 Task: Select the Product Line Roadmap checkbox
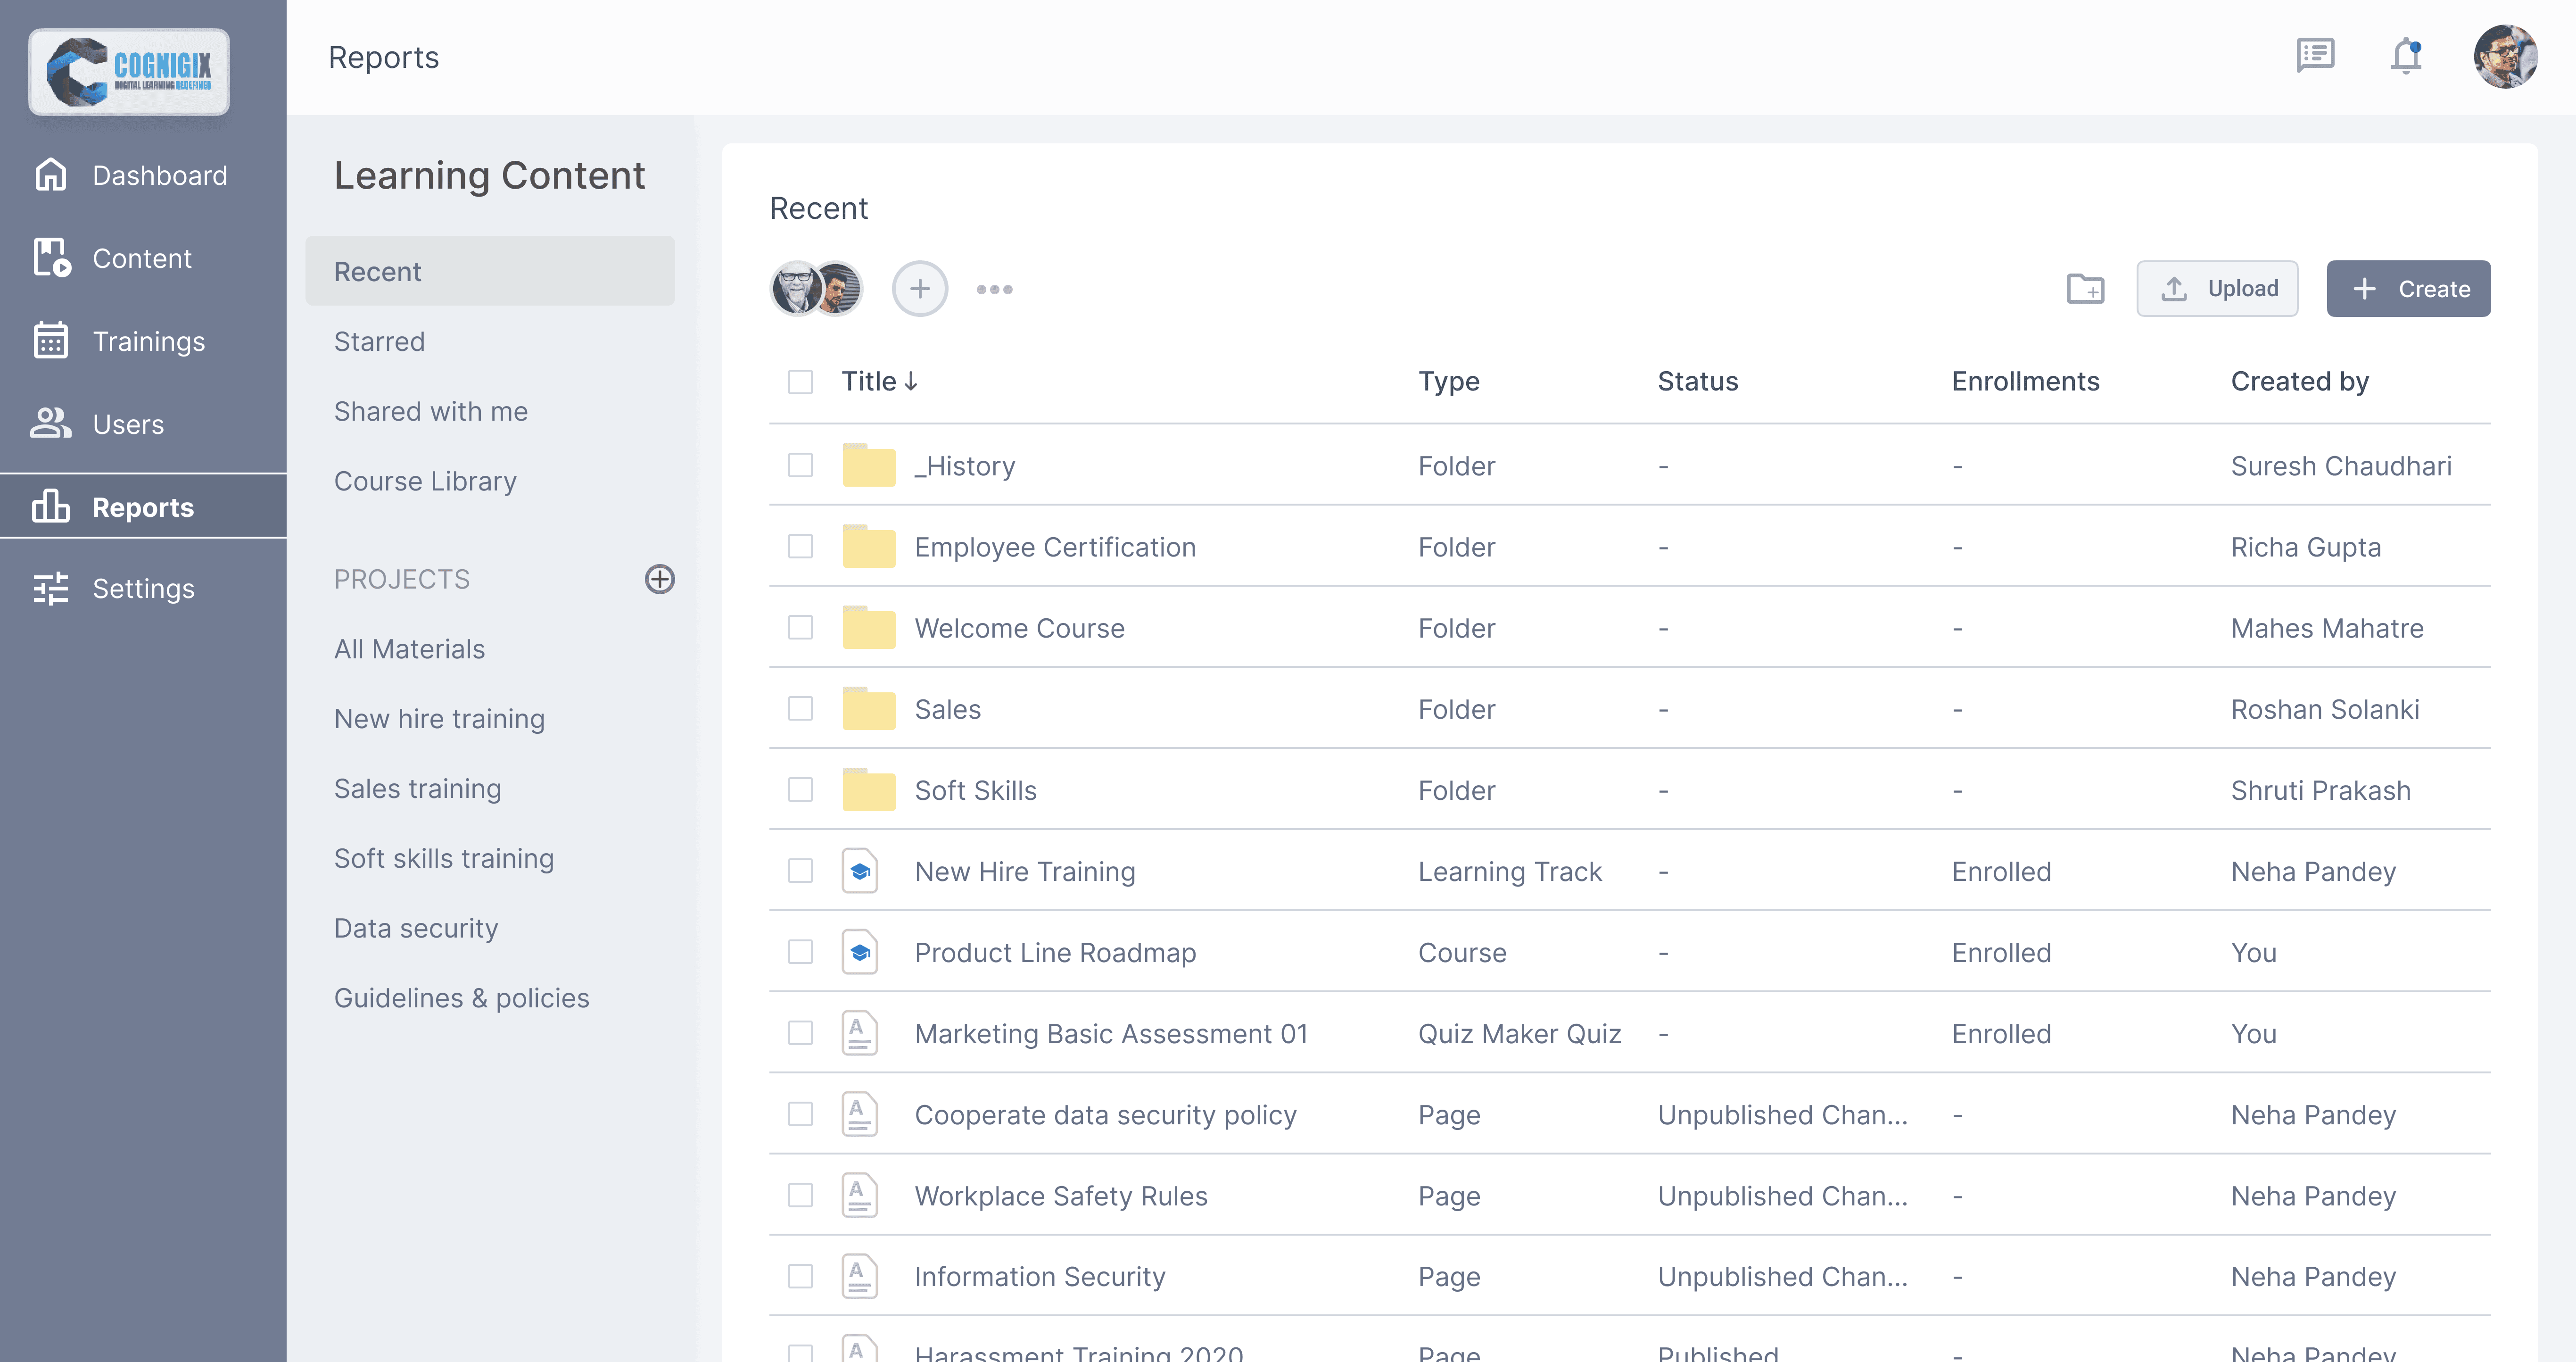pos(800,952)
